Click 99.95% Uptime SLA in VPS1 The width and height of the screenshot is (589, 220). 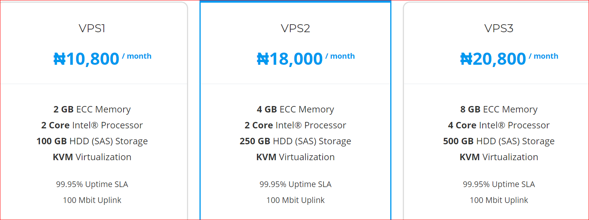click(x=92, y=184)
